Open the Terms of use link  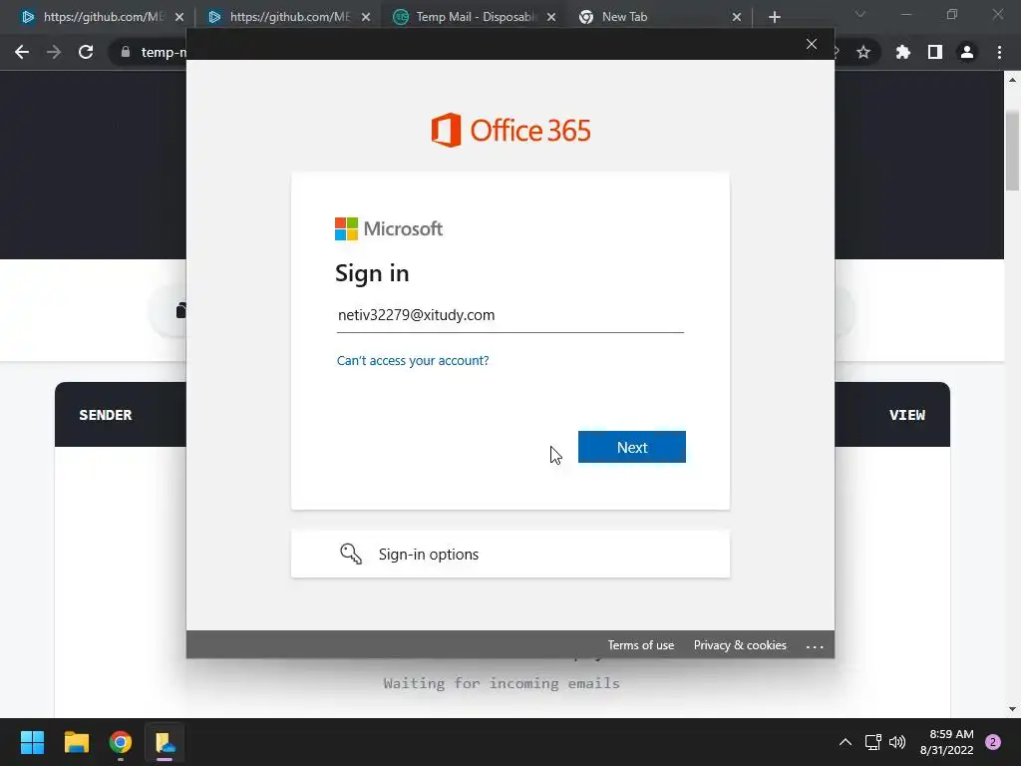pyautogui.click(x=641, y=645)
